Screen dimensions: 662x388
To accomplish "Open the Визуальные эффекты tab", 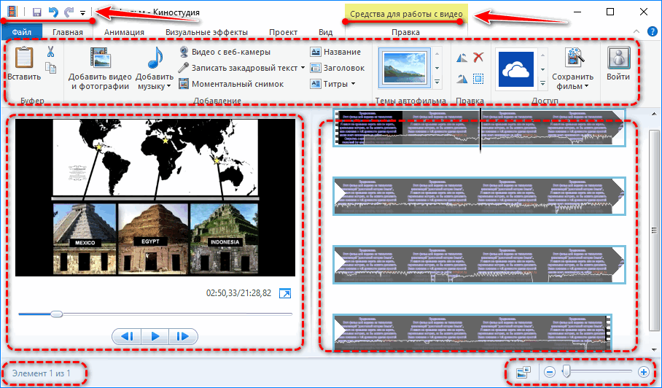I will pos(206,32).
